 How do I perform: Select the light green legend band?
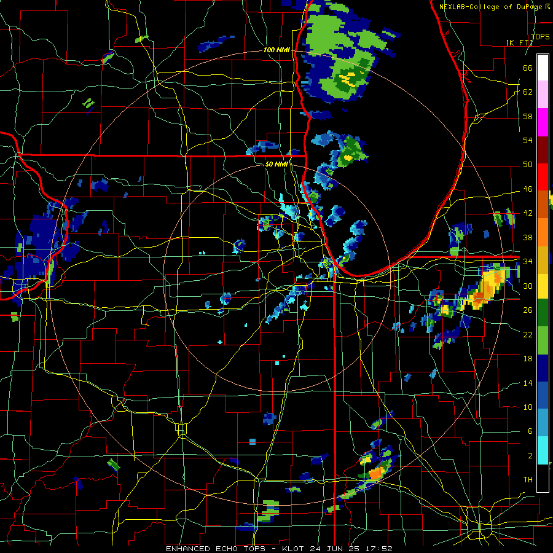(543, 340)
